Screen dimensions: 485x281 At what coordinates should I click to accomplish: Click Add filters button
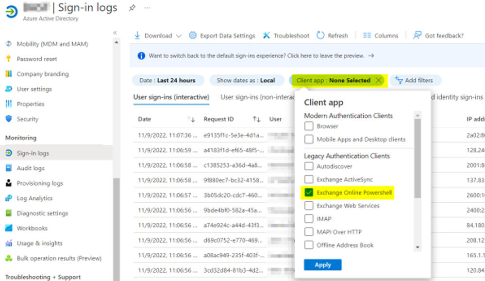[x=415, y=80]
